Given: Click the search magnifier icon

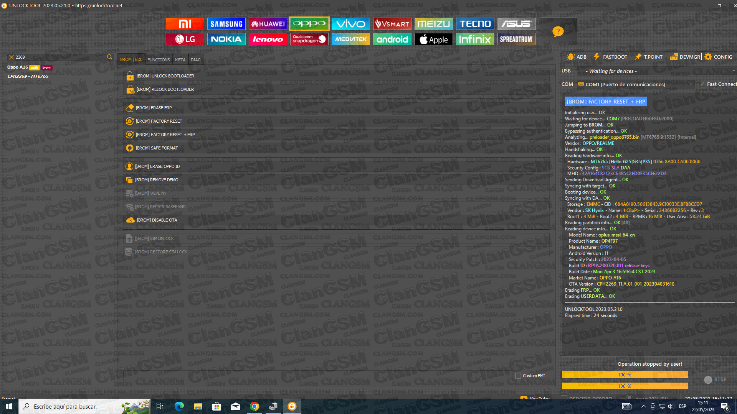Looking at the screenshot, I should click(110, 57).
